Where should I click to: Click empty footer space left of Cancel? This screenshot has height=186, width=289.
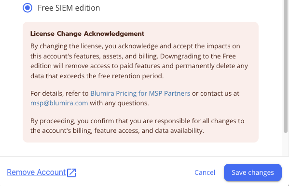[x=135, y=172]
